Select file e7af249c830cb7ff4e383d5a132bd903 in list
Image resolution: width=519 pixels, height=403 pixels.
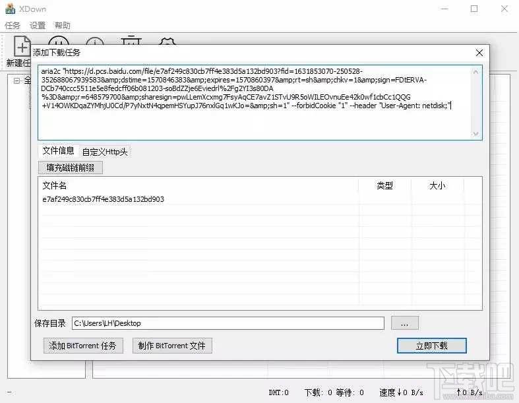click(103, 199)
